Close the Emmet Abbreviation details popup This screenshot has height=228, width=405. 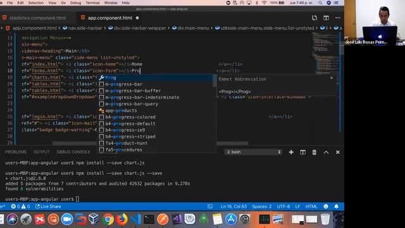click(x=332, y=78)
